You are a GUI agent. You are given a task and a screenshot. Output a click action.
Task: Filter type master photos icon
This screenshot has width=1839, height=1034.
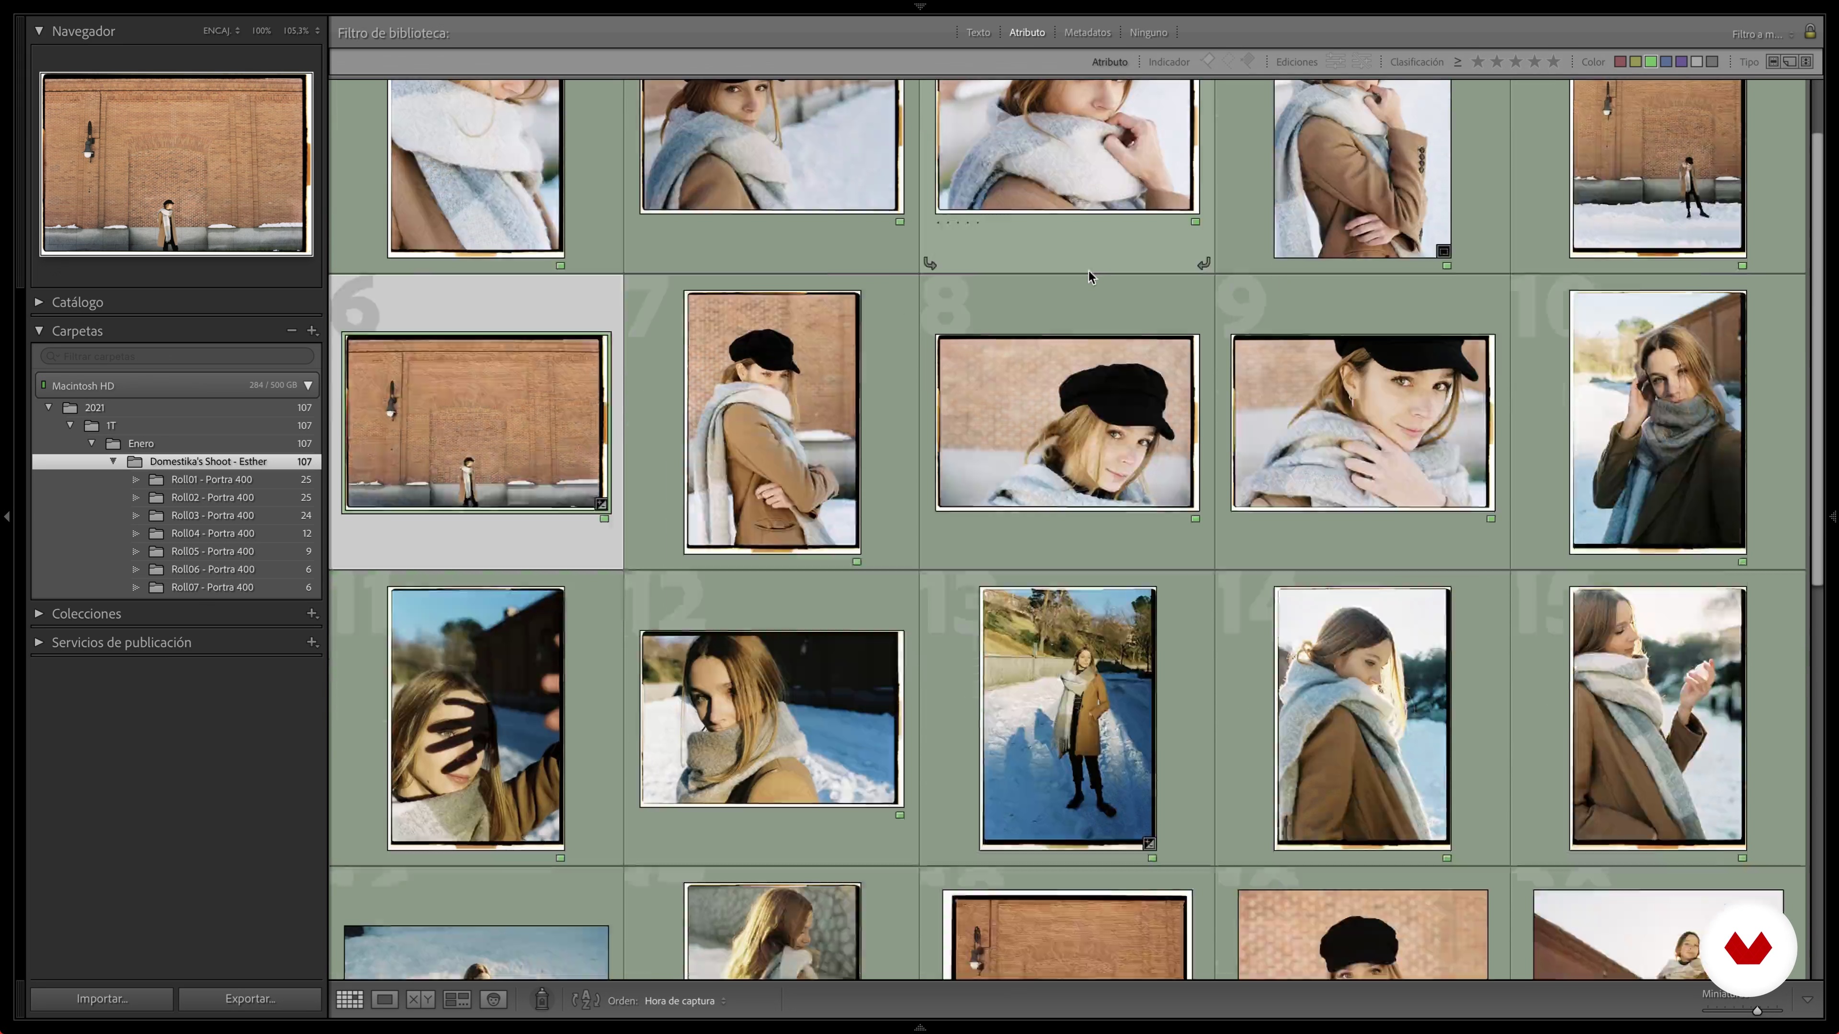[x=1773, y=62]
